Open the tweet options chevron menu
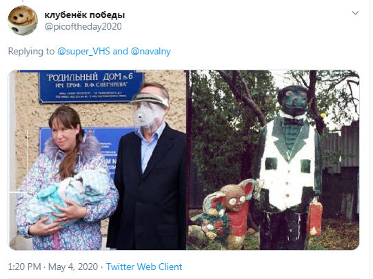 tap(355, 13)
